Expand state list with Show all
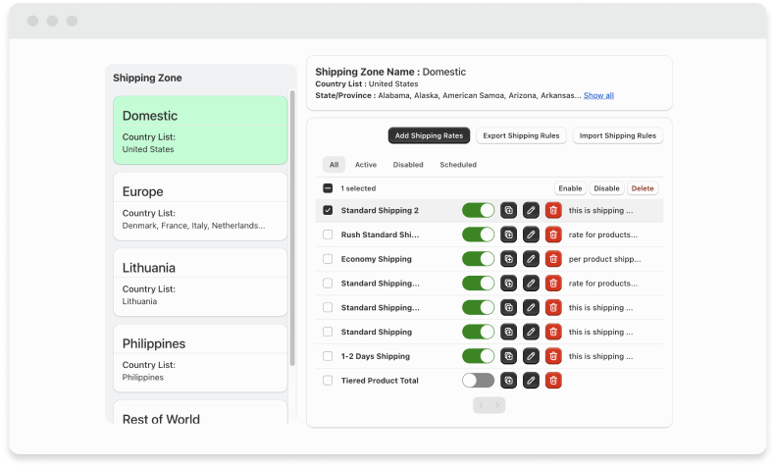 tap(598, 95)
